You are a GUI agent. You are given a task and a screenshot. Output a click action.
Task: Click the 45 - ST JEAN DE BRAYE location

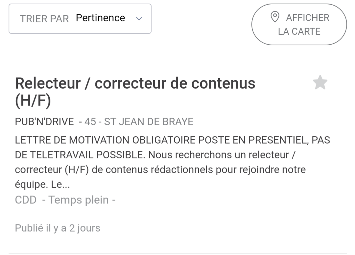pyautogui.click(x=139, y=122)
